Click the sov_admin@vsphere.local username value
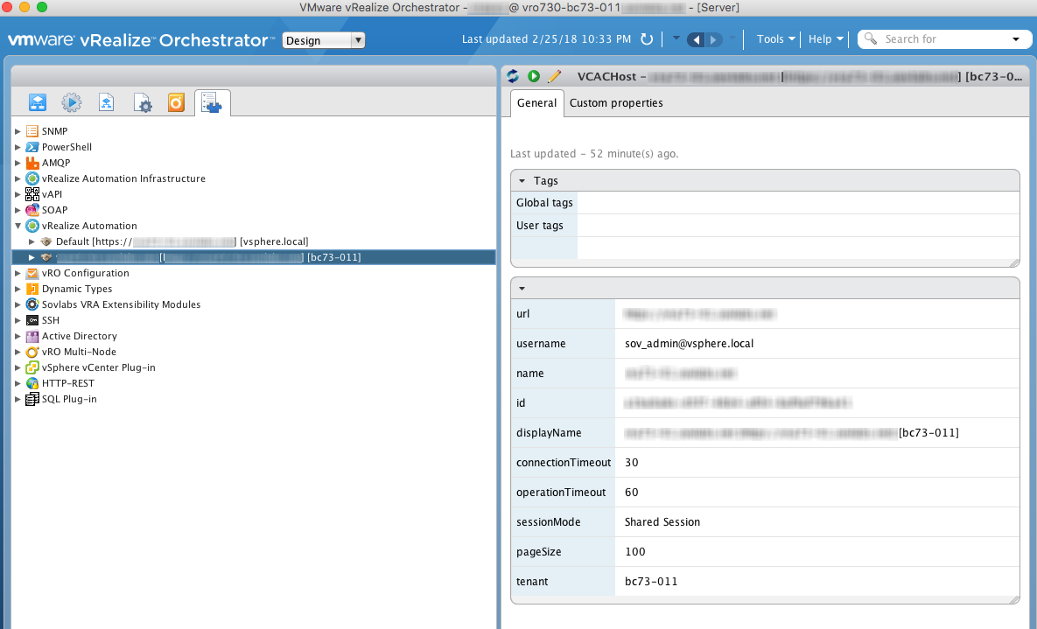The height and width of the screenshot is (629, 1037). click(689, 343)
